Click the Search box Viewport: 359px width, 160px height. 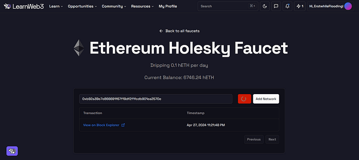point(228,6)
